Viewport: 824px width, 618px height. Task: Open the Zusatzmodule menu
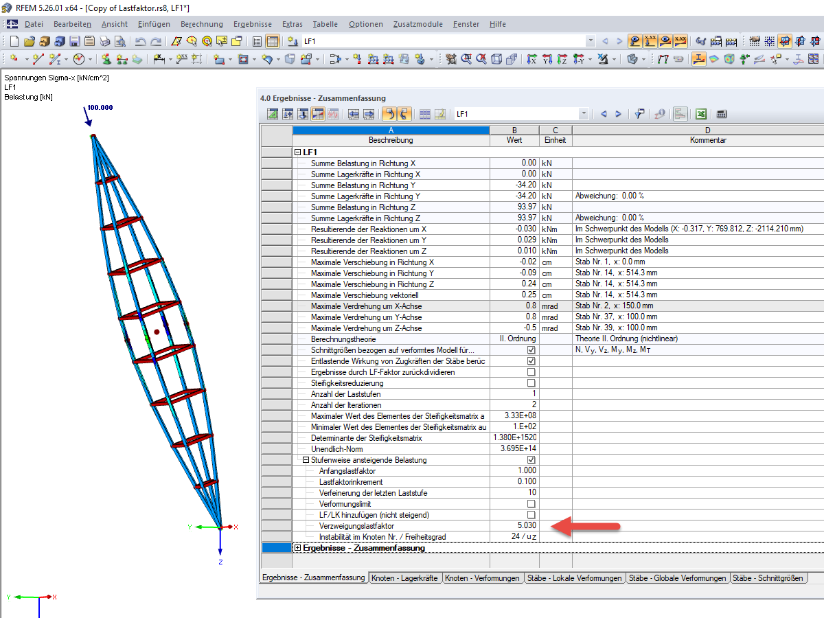(x=418, y=24)
